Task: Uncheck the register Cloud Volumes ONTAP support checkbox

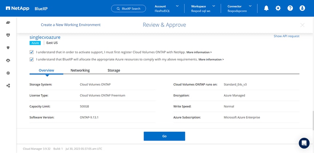Action: click(32, 52)
